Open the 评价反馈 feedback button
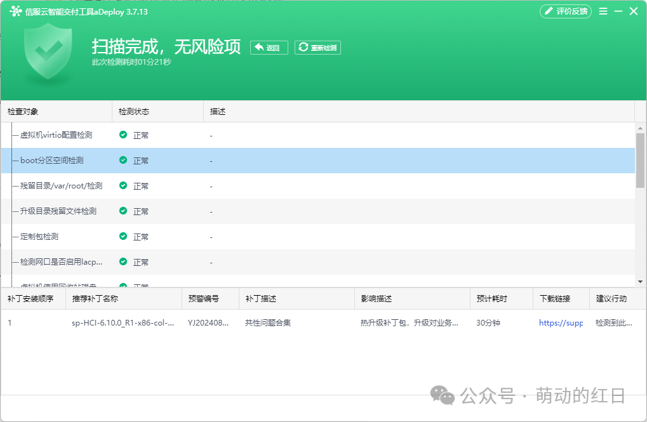The height and width of the screenshot is (422, 647). coord(565,11)
